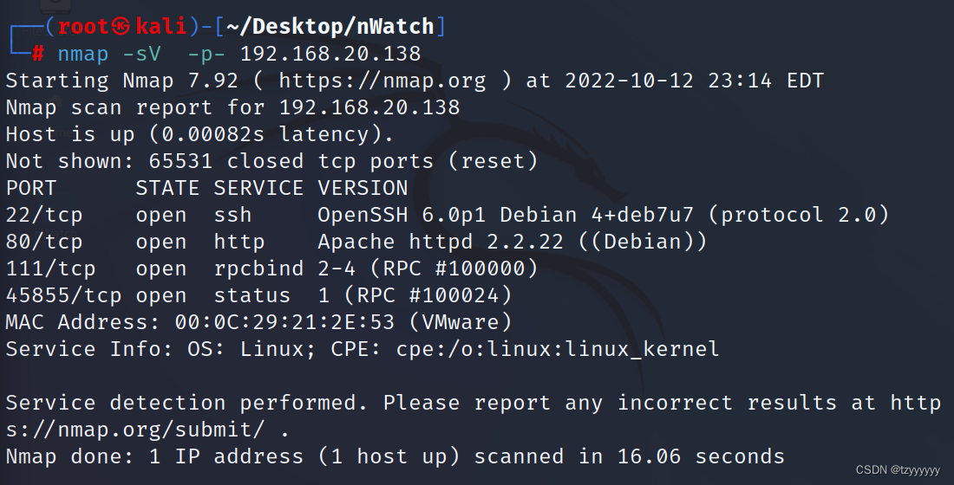
Task: Click the rpcbind service name
Action: [x=258, y=268]
